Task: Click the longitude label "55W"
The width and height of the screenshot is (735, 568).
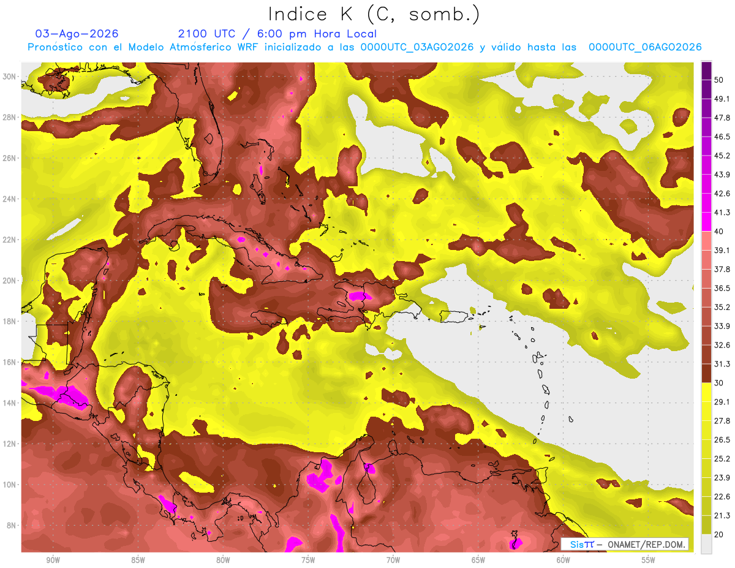Action: [649, 561]
